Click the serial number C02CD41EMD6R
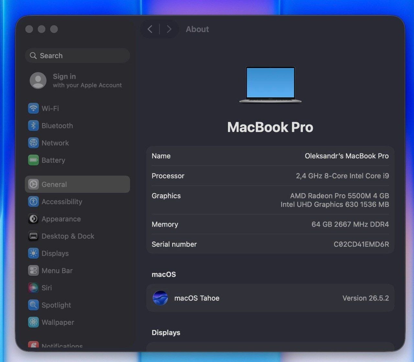The width and height of the screenshot is (414, 362). coord(361,244)
